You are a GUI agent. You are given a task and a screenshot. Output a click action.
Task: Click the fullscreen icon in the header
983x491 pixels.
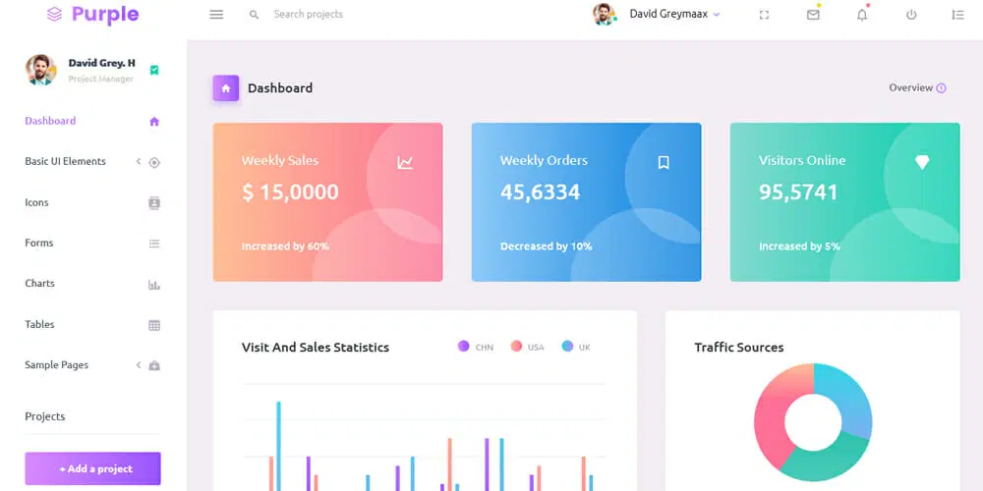tap(764, 15)
